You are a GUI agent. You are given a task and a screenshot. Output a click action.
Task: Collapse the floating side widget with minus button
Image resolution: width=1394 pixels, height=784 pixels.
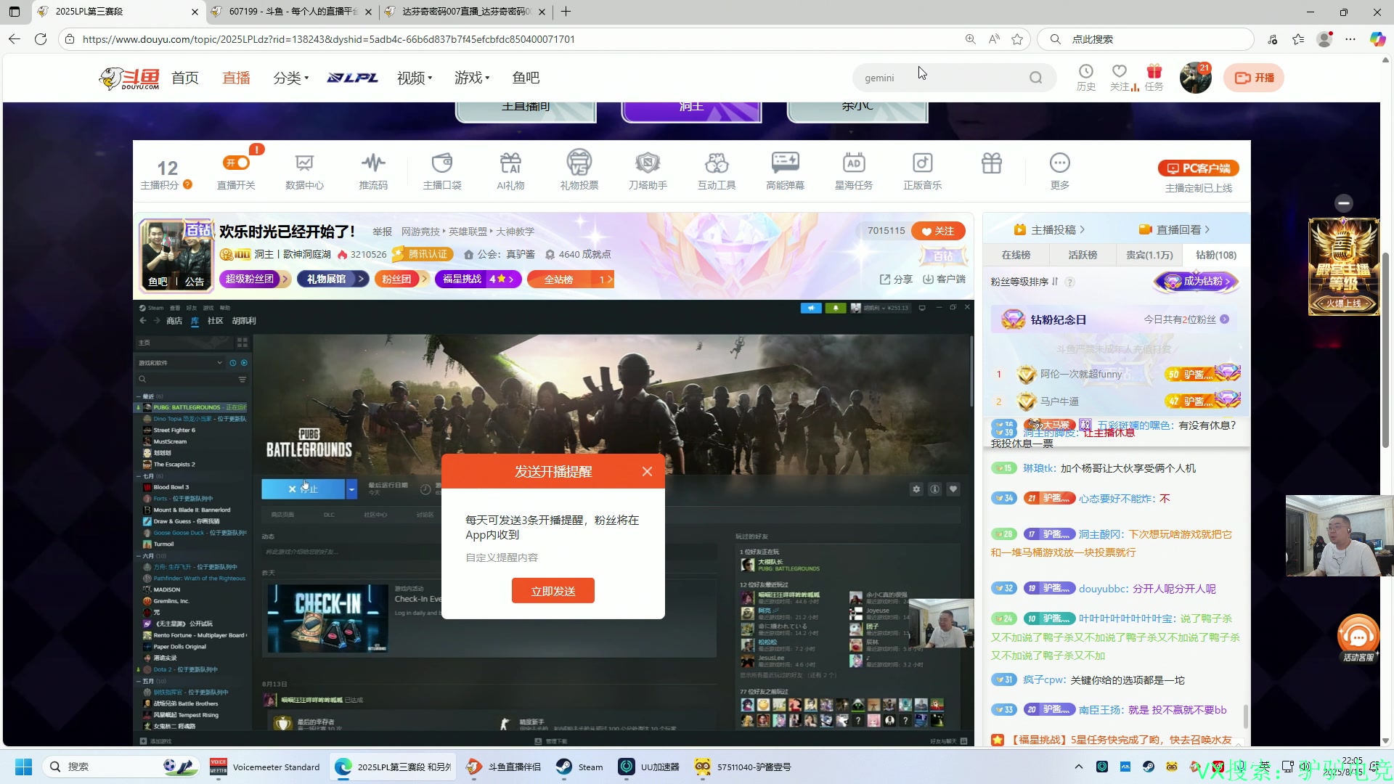pos(1344,203)
